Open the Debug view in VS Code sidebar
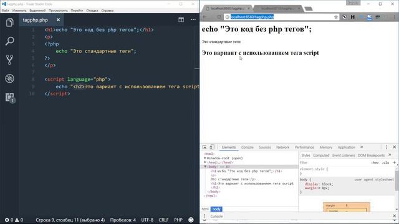Screen dimensions: 399x224 (9, 78)
